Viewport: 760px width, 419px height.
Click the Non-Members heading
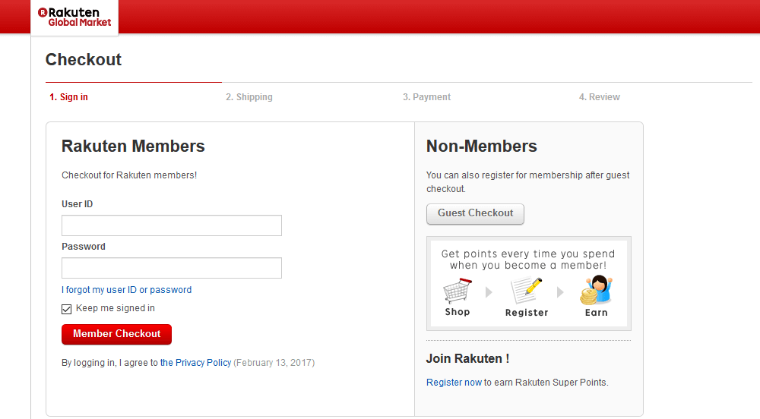482,146
